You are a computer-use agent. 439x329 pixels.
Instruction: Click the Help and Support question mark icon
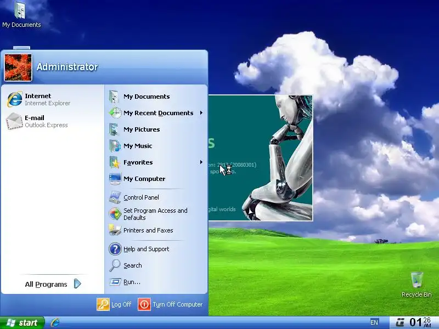(115, 249)
